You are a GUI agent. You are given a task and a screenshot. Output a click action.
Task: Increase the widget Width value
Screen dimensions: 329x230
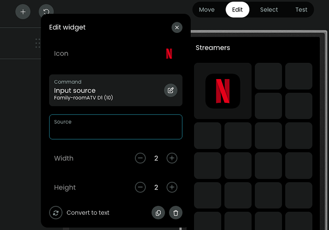coord(172,158)
